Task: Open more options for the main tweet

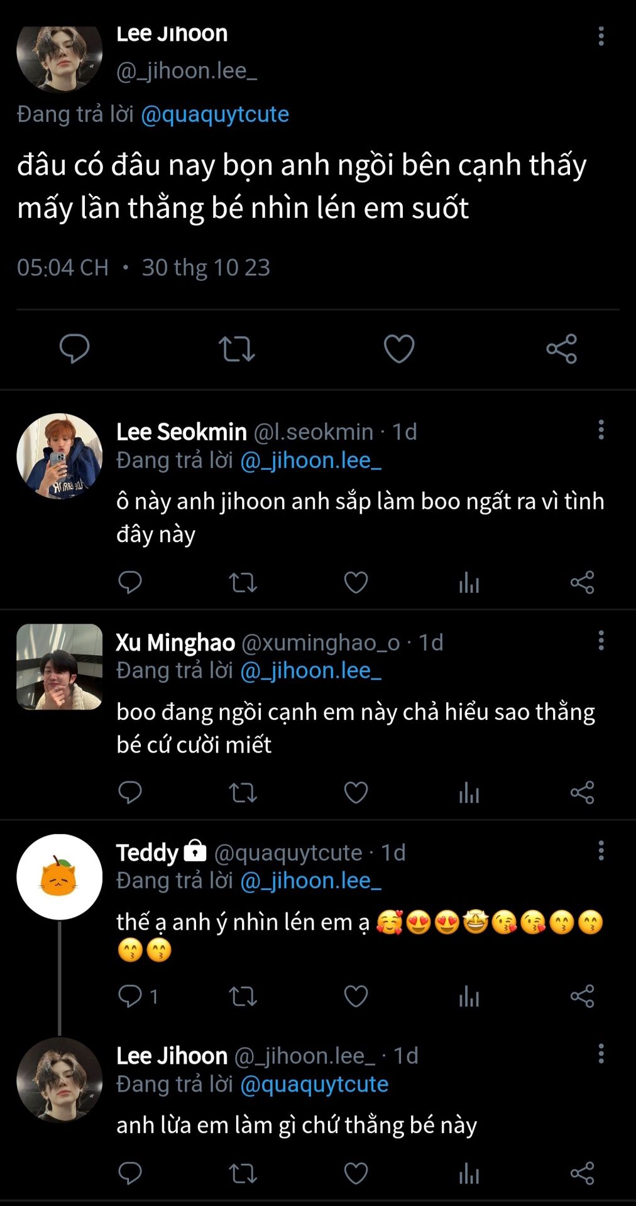Action: point(601,36)
